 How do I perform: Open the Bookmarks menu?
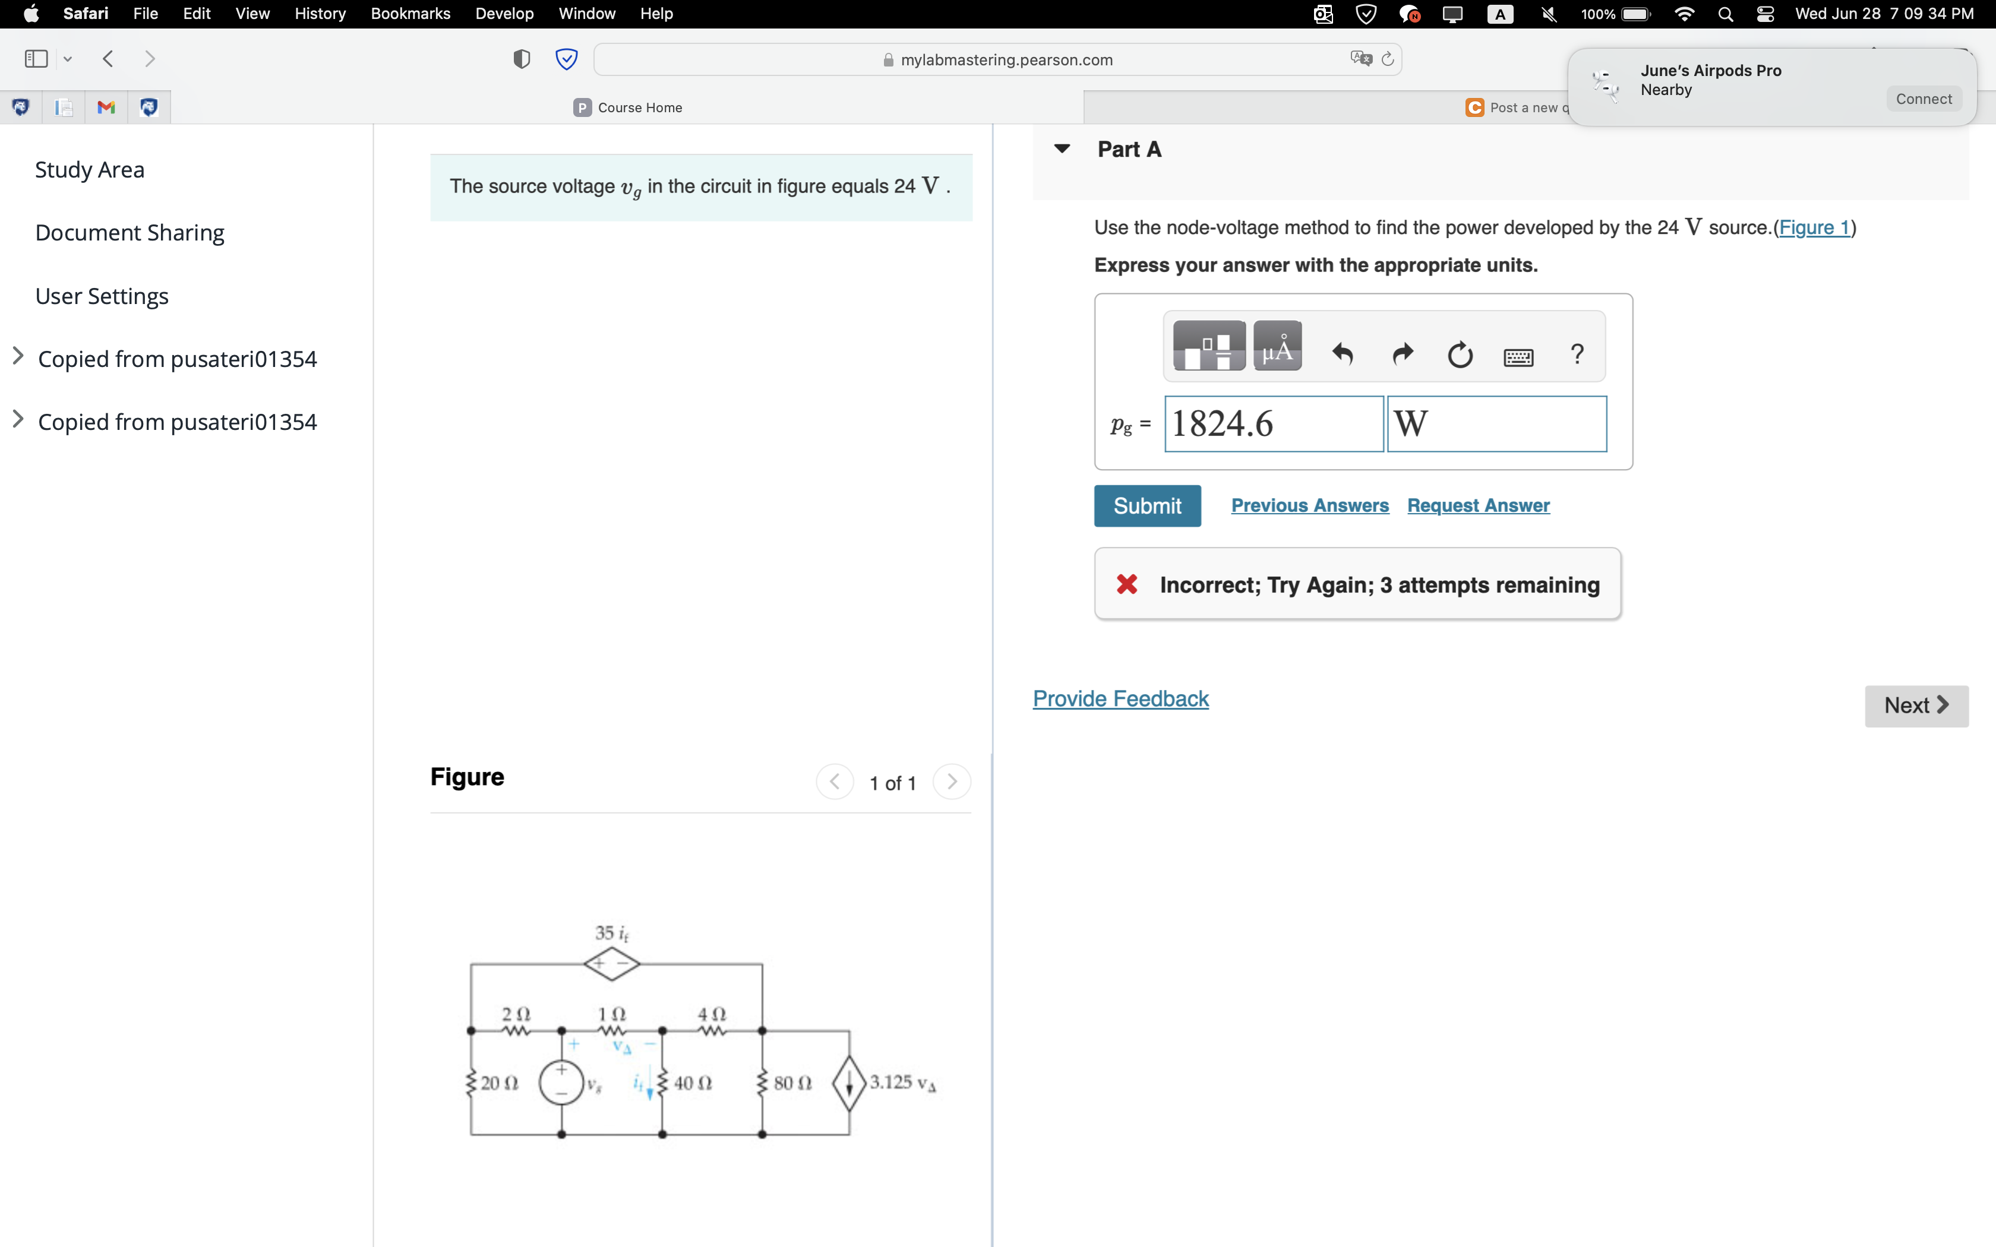coord(410,14)
